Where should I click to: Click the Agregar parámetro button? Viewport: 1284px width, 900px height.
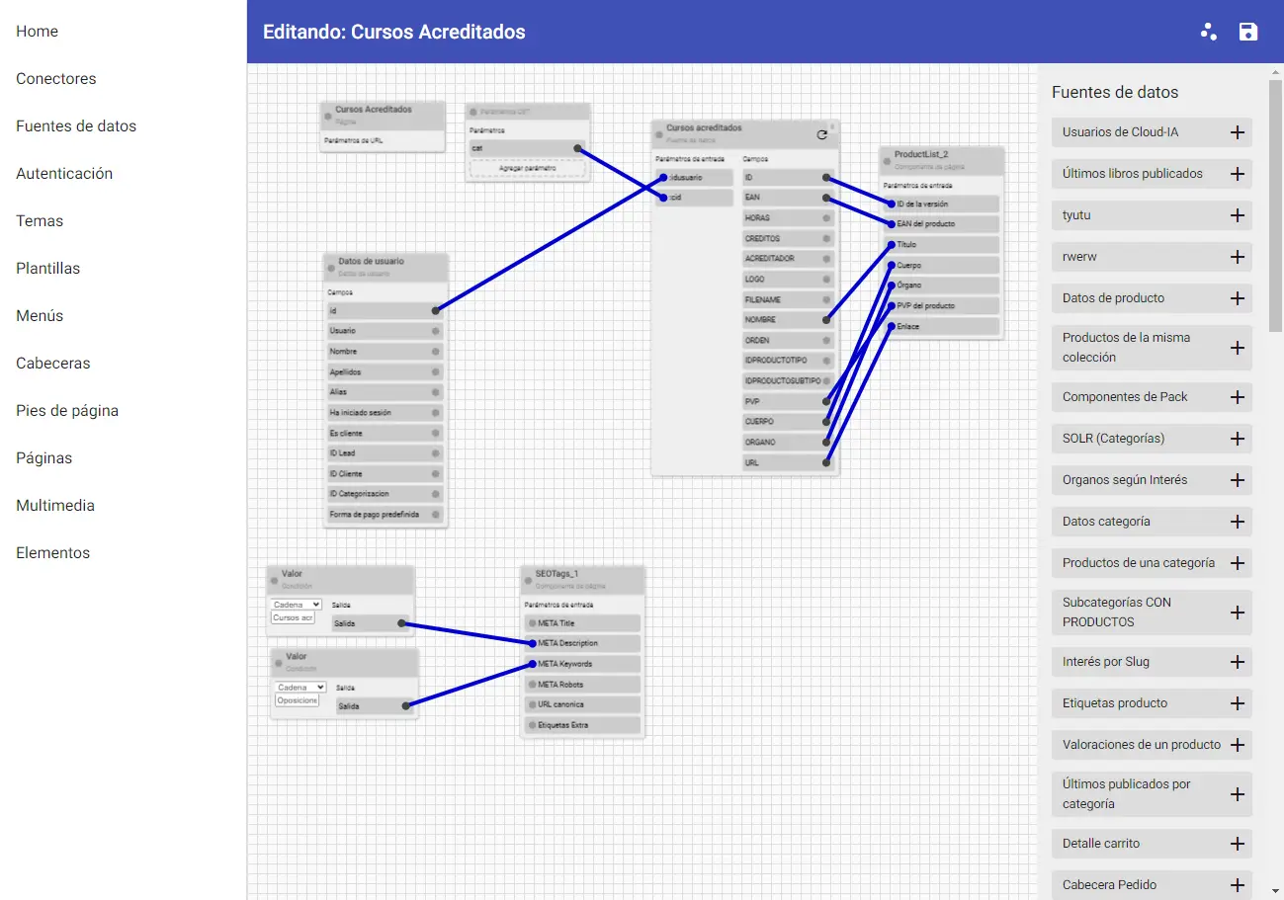coord(528,169)
